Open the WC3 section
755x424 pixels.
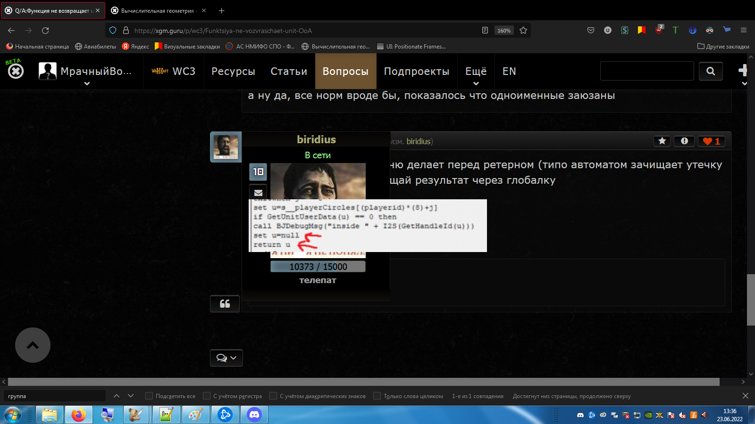[x=174, y=71]
